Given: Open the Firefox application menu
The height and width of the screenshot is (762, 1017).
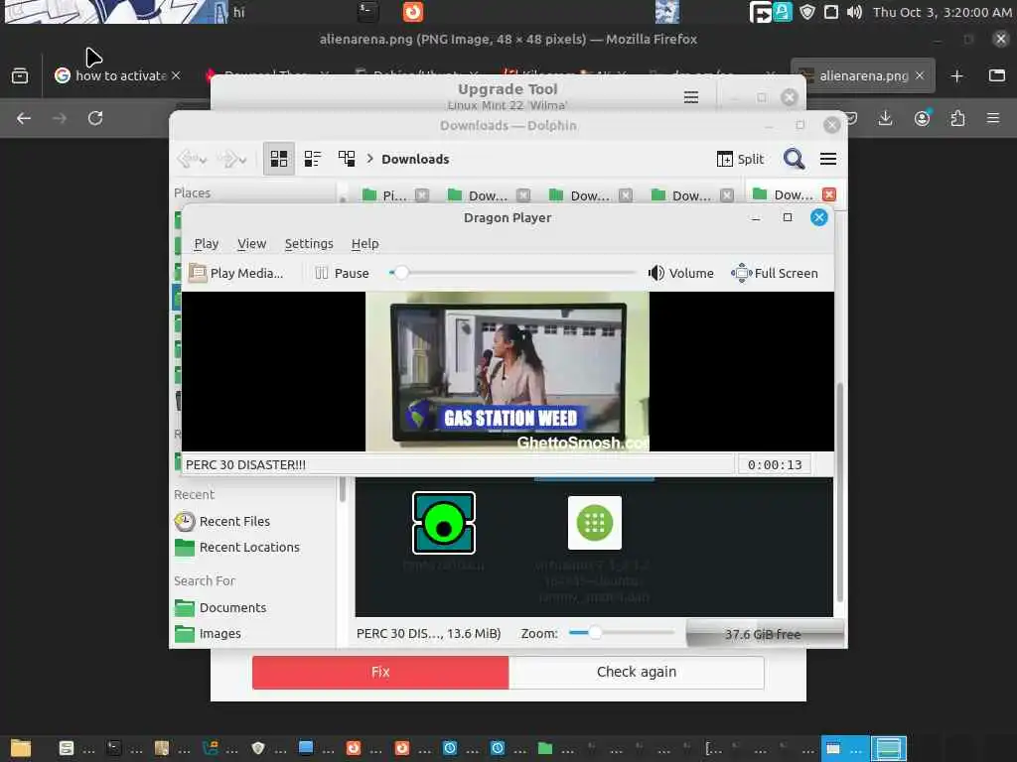Looking at the screenshot, I should click(x=993, y=118).
